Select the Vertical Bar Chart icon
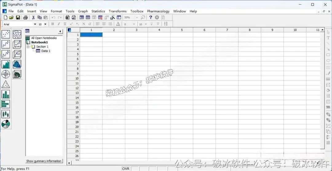Screen dimensions: 332x171 coord(6,94)
